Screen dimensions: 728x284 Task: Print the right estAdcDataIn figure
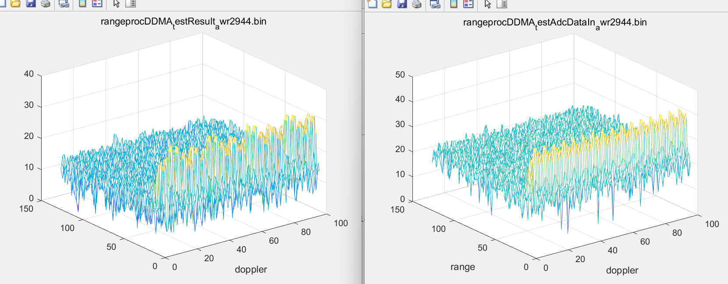point(417,4)
